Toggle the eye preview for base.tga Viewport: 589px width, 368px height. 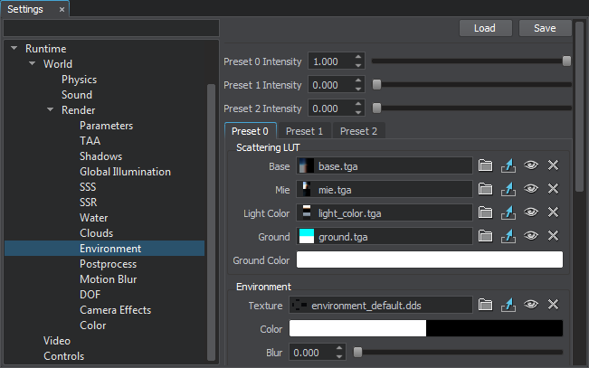(x=531, y=165)
